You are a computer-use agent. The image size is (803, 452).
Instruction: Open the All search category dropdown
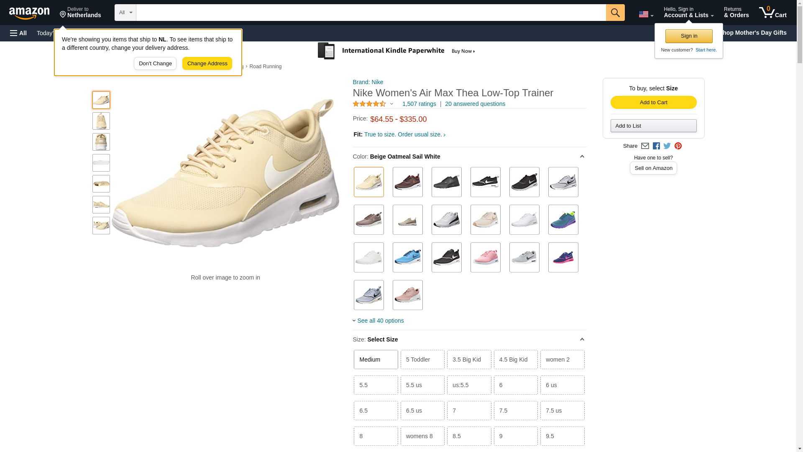coord(125,13)
